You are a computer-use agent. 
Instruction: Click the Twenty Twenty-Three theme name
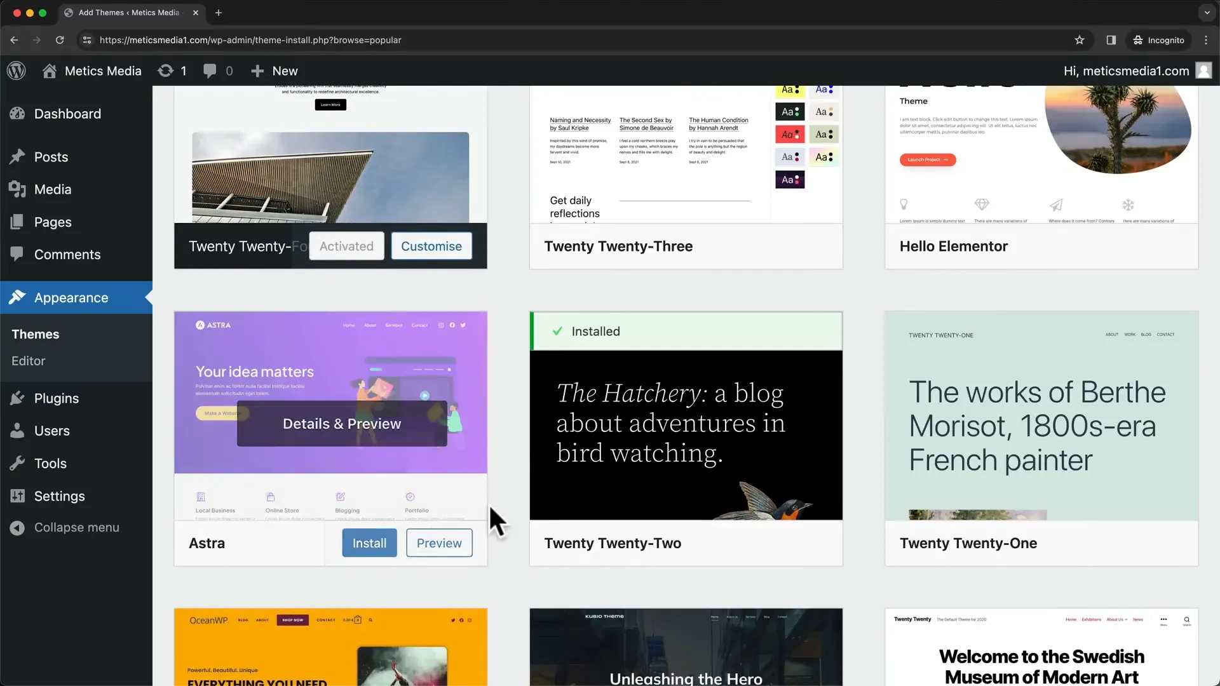click(x=618, y=246)
